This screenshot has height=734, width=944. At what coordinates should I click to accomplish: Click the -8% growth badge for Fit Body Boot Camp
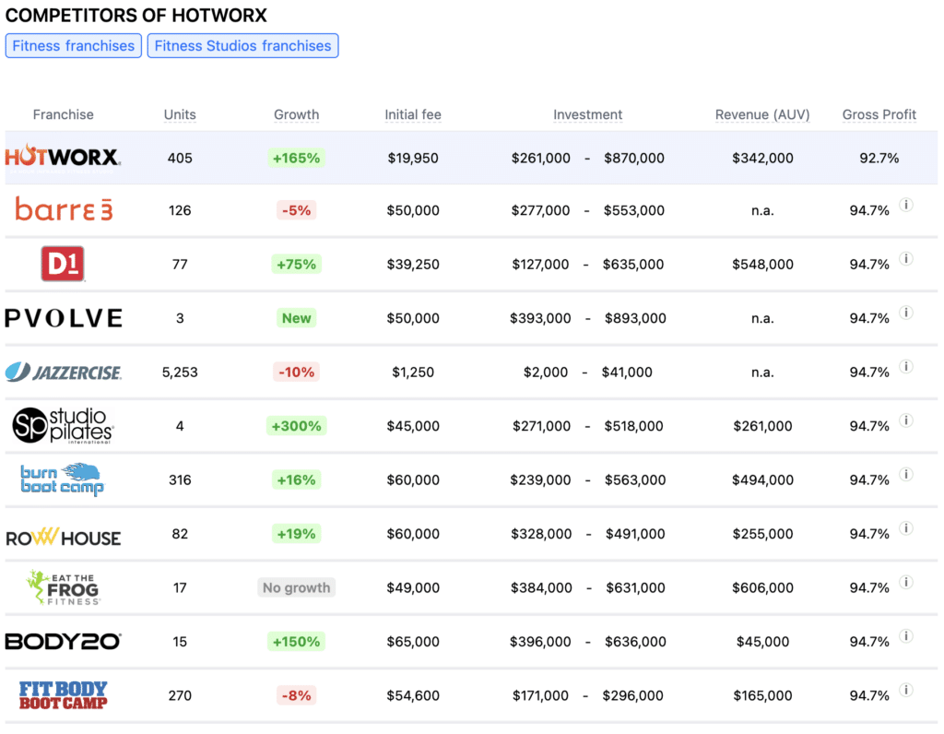click(x=296, y=695)
